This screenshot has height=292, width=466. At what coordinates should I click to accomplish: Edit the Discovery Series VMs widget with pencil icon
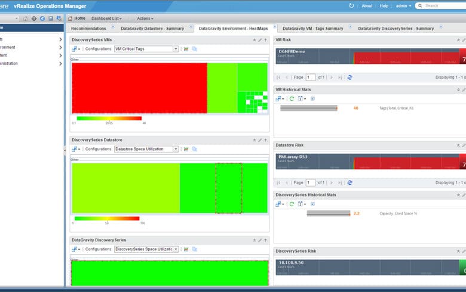(x=260, y=40)
